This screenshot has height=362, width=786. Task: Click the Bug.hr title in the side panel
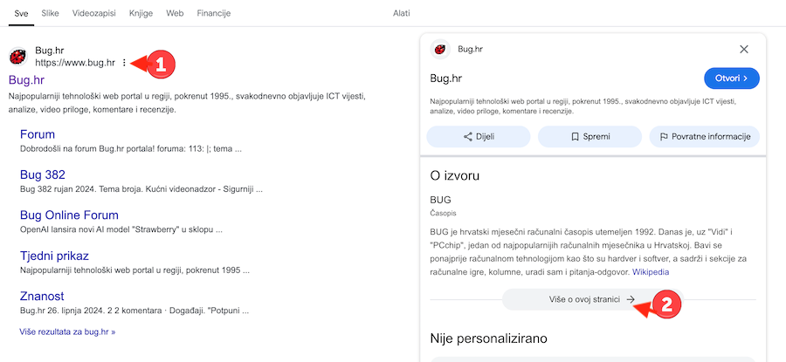coord(446,79)
